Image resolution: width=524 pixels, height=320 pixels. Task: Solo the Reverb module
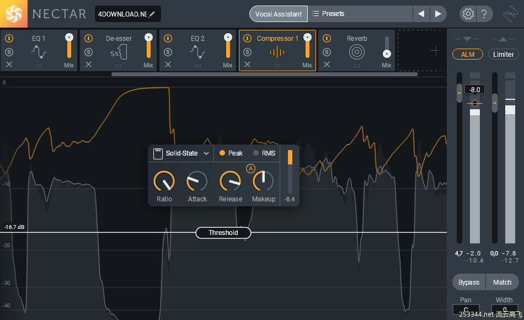327,52
